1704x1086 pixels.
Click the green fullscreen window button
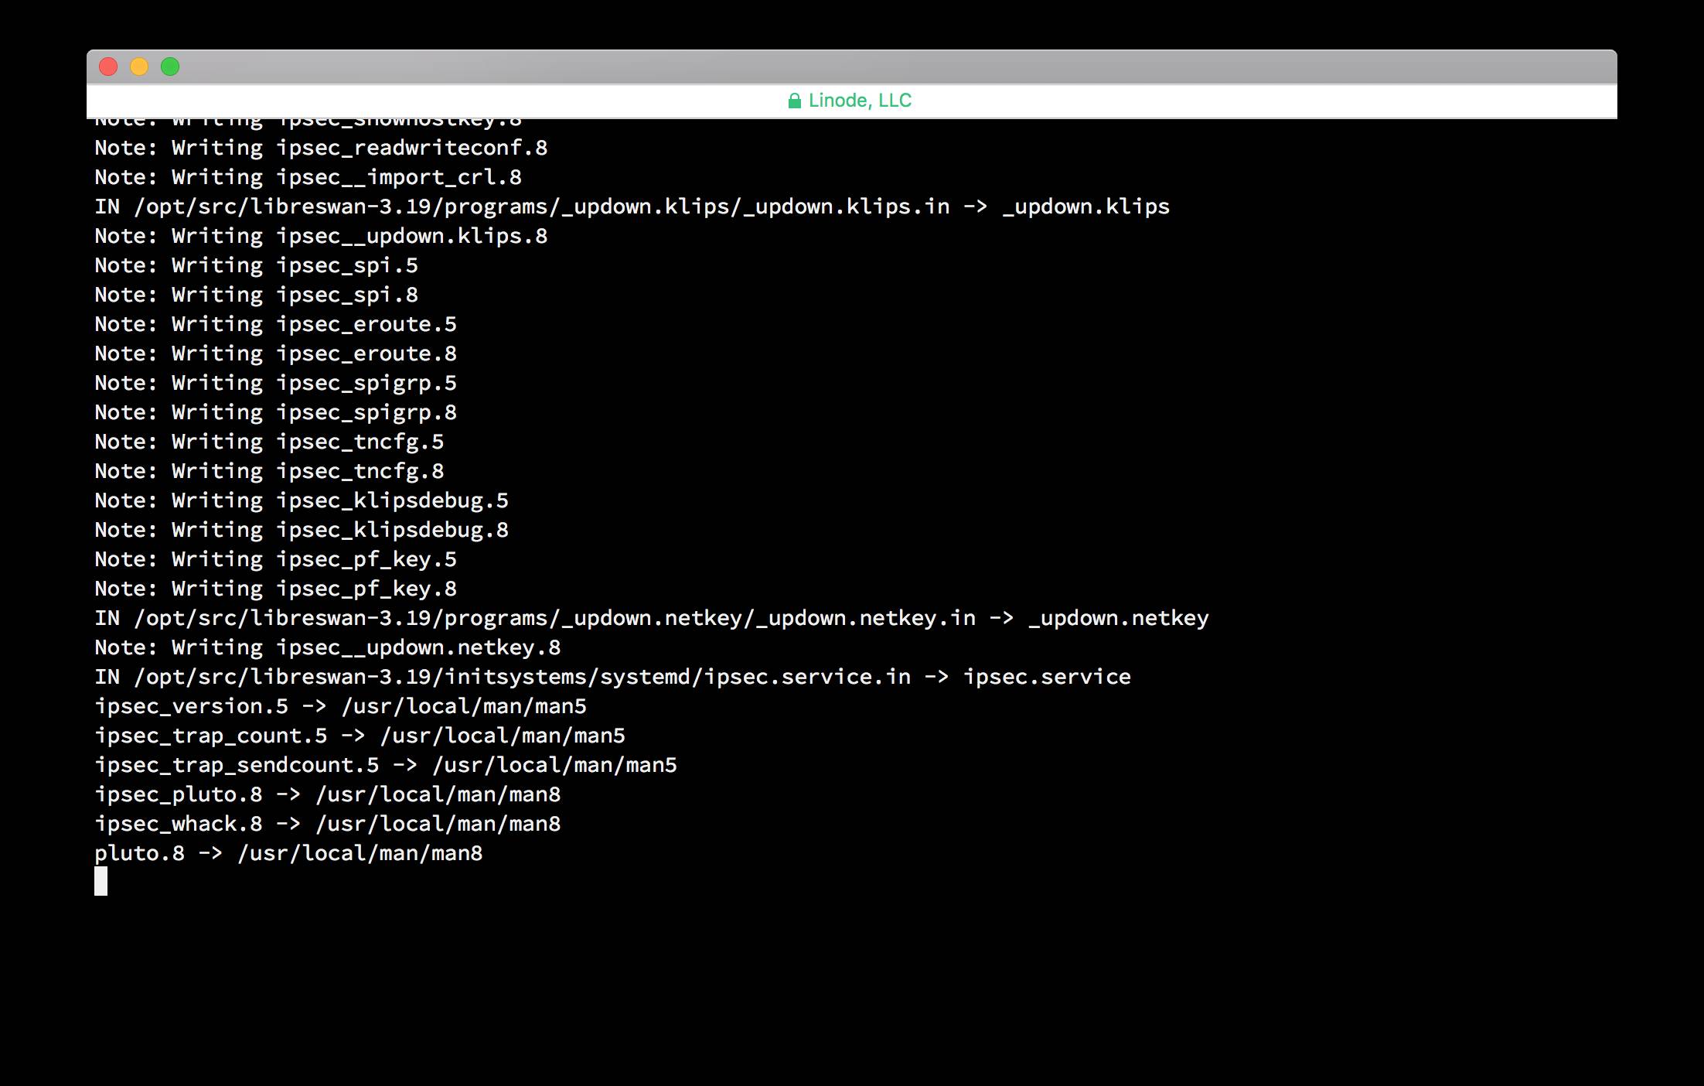(x=170, y=67)
